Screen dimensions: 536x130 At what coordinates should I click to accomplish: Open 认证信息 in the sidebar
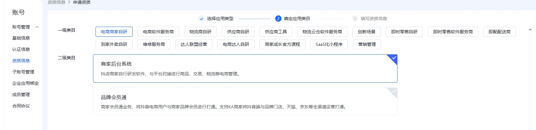pyautogui.click(x=21, y=49)
